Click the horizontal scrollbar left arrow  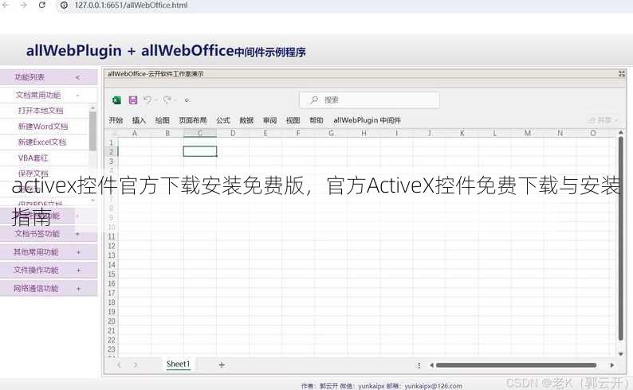click(x=431, y=365)
